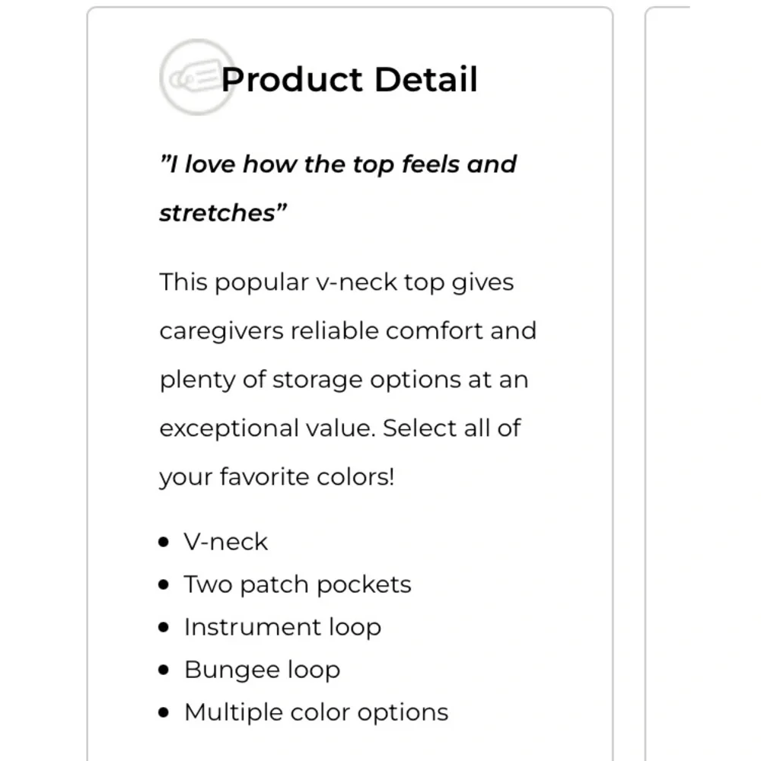Select the Two patch pockets list item
Viewport: 761px width, 761px height.
[x=298, y=584]
